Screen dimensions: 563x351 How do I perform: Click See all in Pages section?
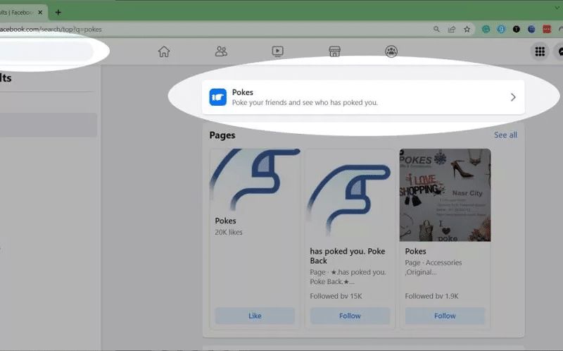[505, 135]
